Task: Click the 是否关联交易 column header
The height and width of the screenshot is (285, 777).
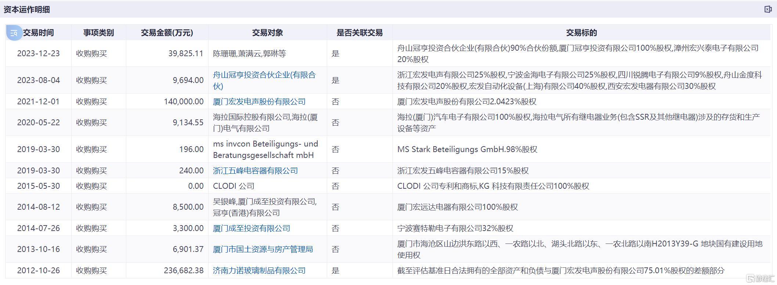Action: 359,33
